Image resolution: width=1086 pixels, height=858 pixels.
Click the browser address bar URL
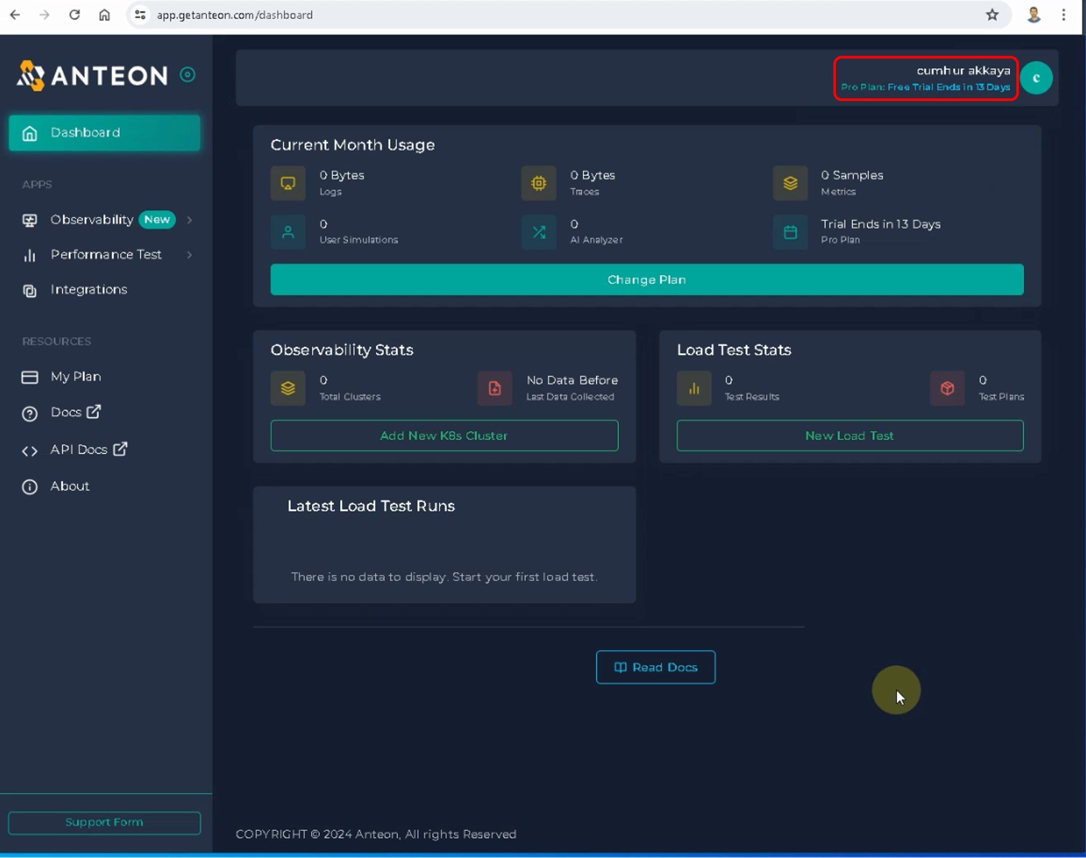234,15
